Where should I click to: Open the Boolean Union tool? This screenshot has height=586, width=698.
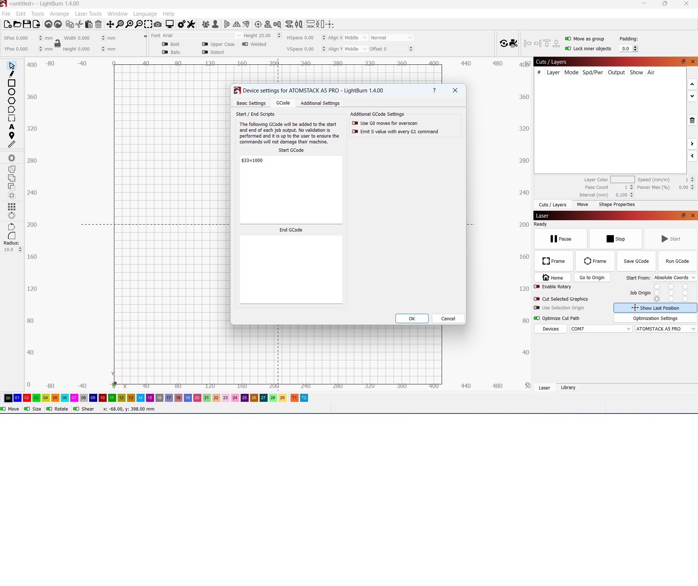(x=12, y=170)
